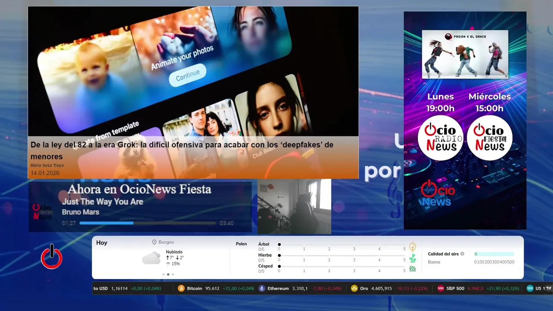553x311 pixels.
Task: Click the Burgos location label
Action: [x=166, y=242]
